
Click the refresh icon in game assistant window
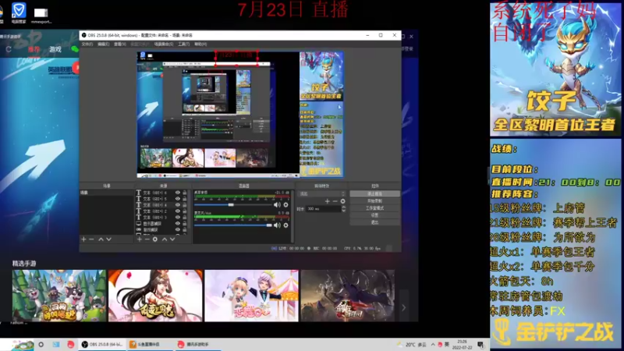click(x=9, y=49)
